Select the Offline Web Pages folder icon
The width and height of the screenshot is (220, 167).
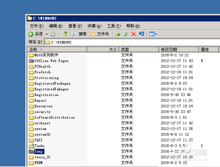click(x=31, y=61)
